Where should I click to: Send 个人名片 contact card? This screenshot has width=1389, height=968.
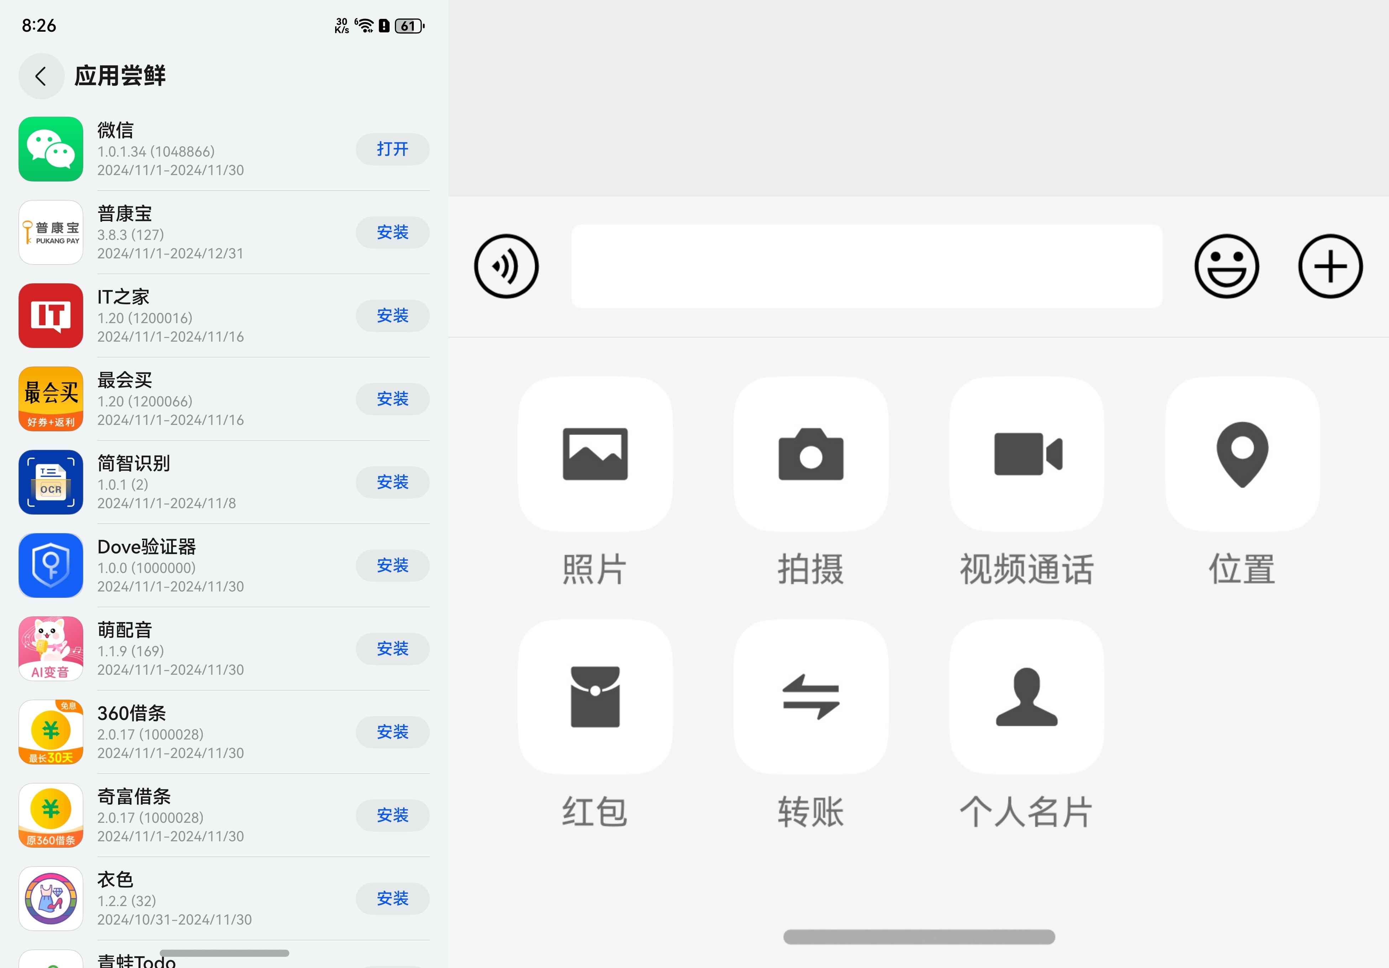click(1027, 697)
